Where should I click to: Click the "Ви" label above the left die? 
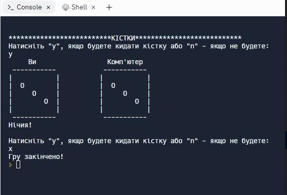pyautogui.click(x=32, y=62)
